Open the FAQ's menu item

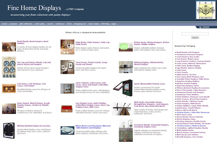pyautogui.click(x=69, y=24)
